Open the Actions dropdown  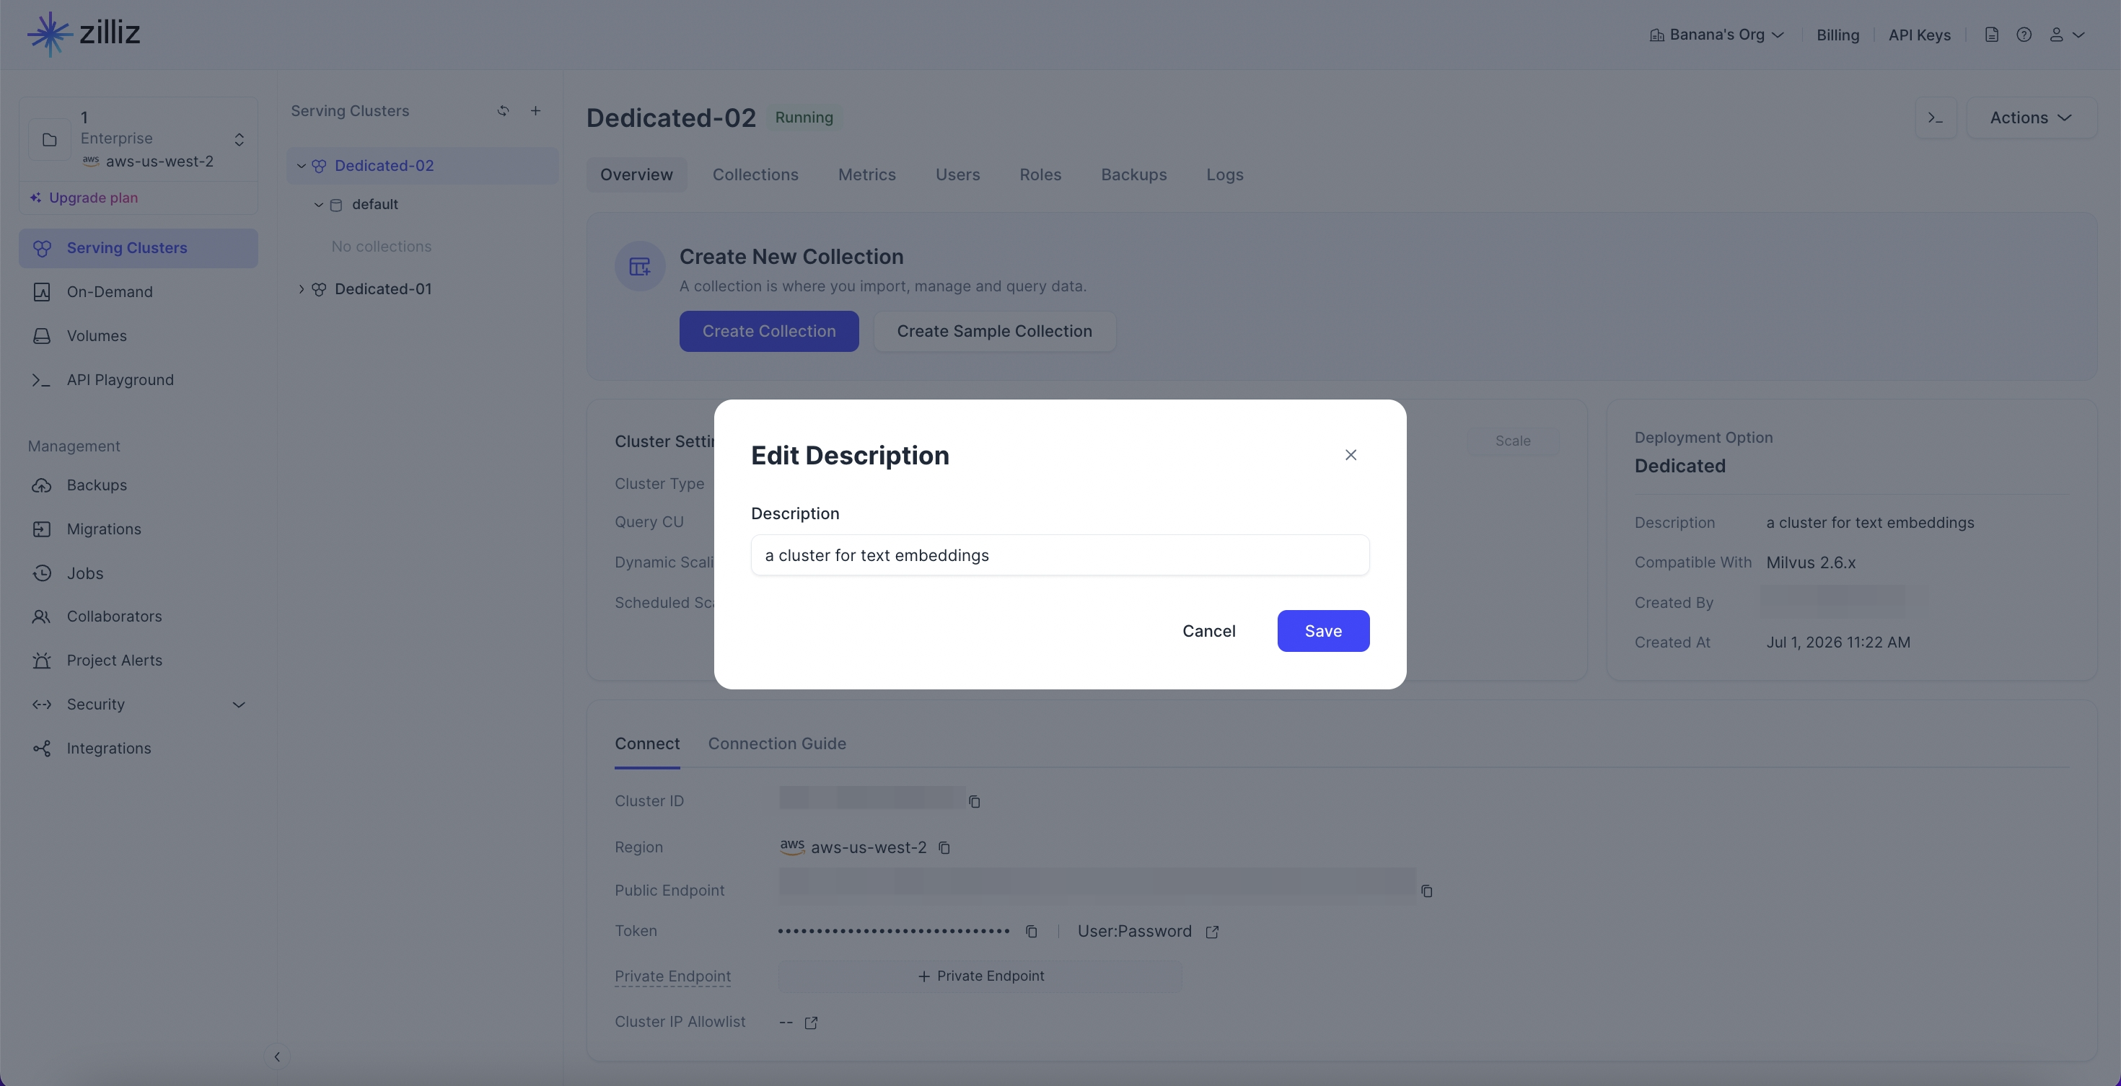[x=2030, y=118]
